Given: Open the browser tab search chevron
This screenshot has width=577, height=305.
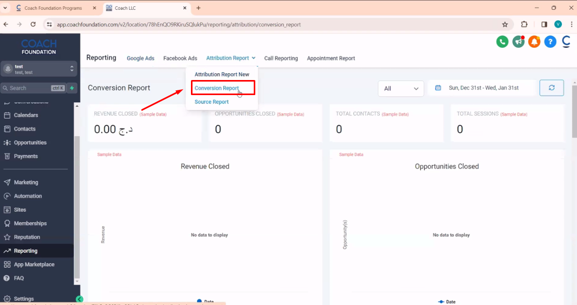Looking at the screenshot, I should [5, 8].
